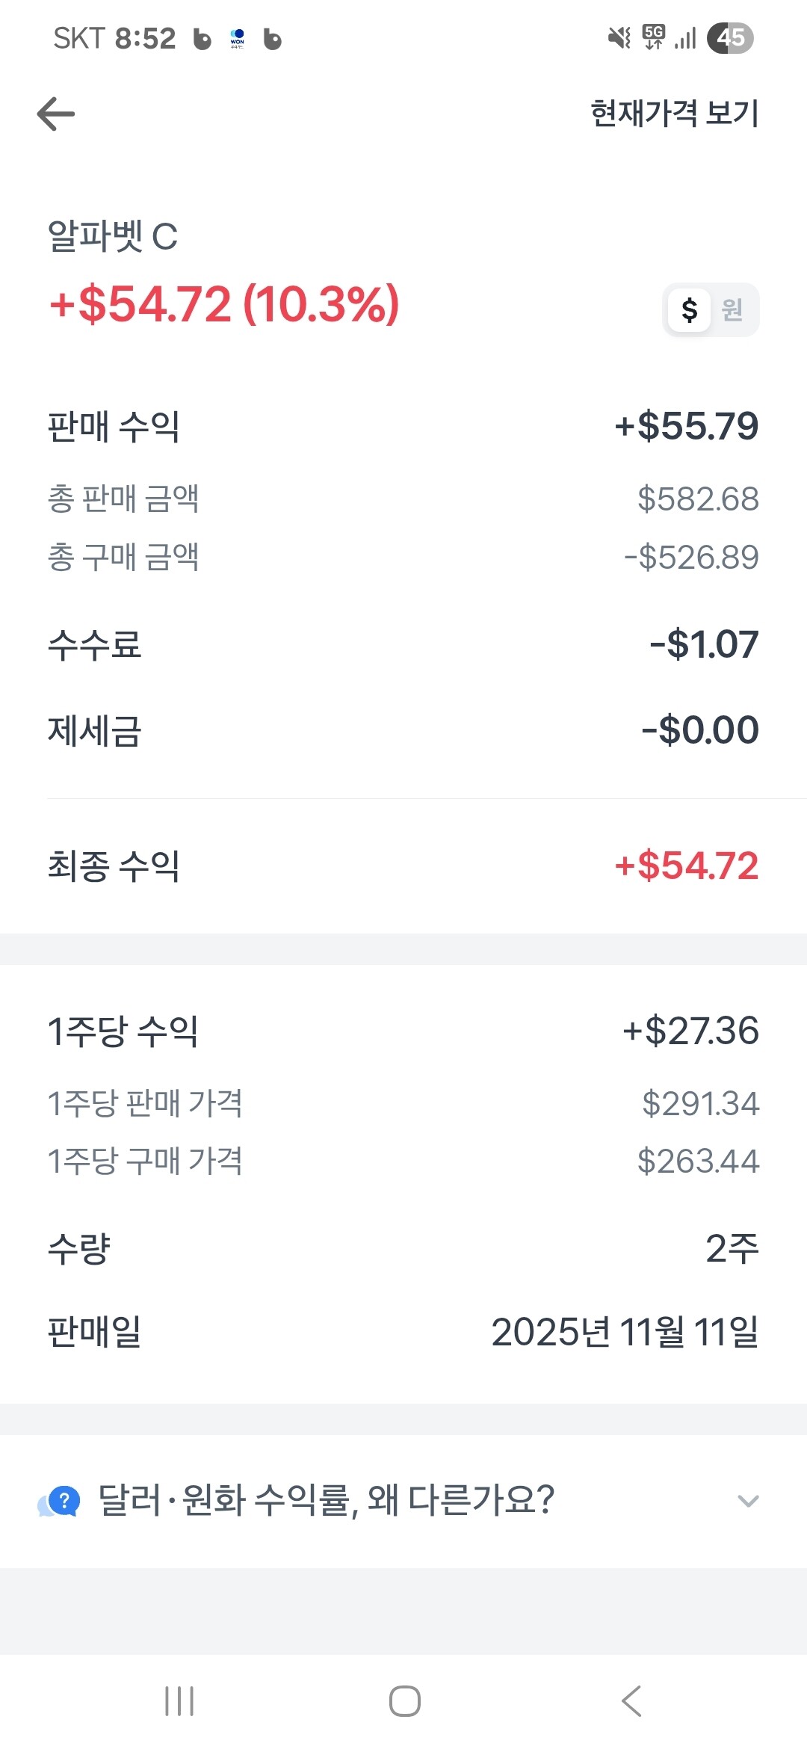This screenshot has height=1749, width=807.
Task: Tap the signal strength bars icon
Action: [685, 37]
